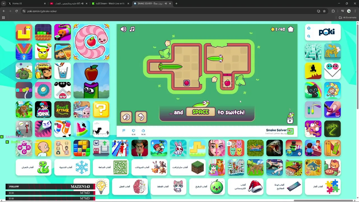Screen dimensions: 359x202
Task: Open the angry yellow face game thumbnail
Action: coord(43,52)
